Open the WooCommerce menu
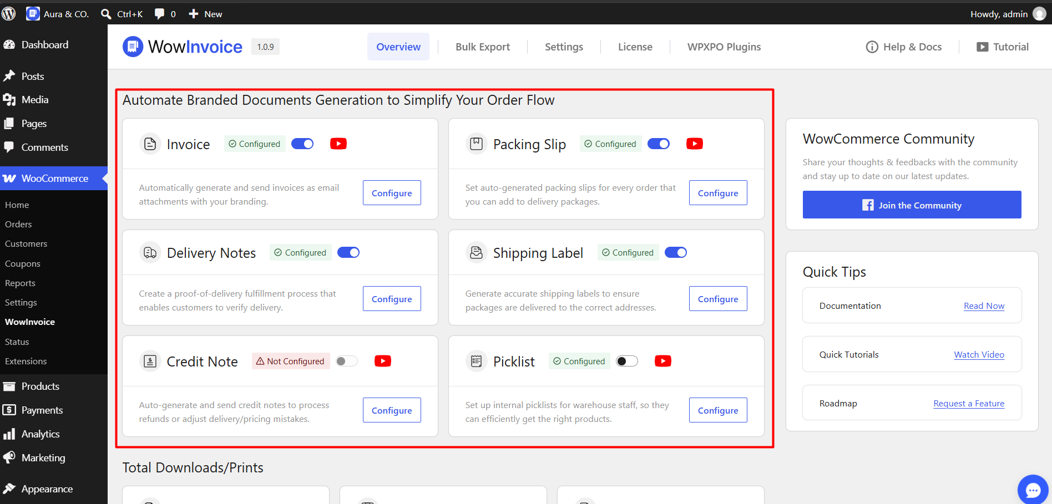Viewport: 1052px width, 504px height. pos(54,179)
